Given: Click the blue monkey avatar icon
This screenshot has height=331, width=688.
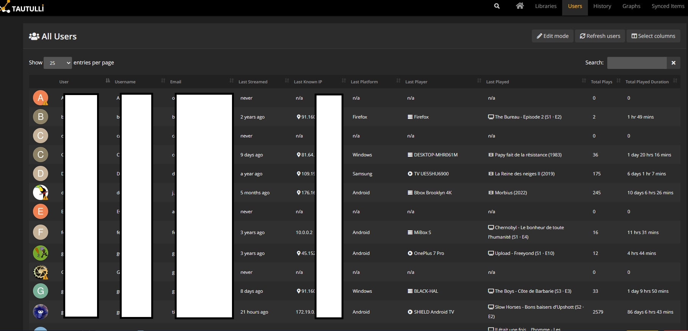Looking at the screenshot, I should coord(41,312).
